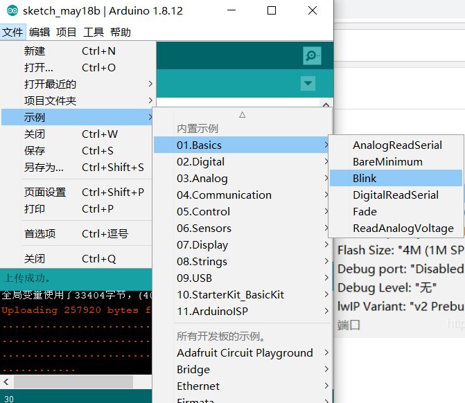
Task: Quit via 关闭 Ctrl+Q entry
Action: (x=78, y=258)
